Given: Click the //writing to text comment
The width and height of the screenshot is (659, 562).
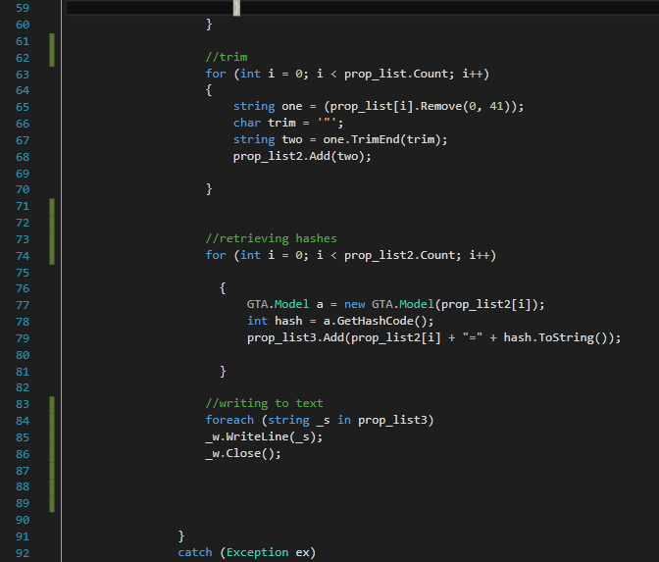Looking at the screenshot, I should [264, 403].
